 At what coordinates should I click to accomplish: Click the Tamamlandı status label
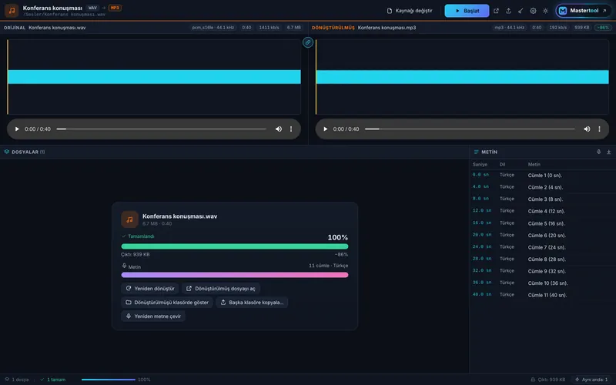point(138,236)
